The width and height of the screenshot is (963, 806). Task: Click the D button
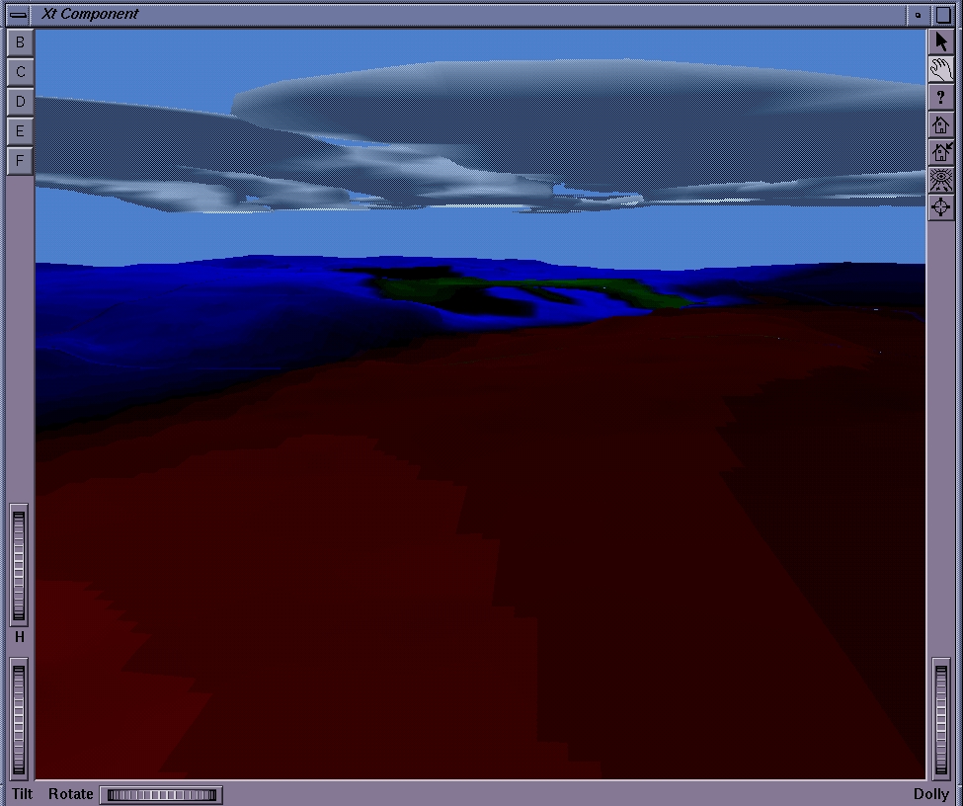(21, 102)
